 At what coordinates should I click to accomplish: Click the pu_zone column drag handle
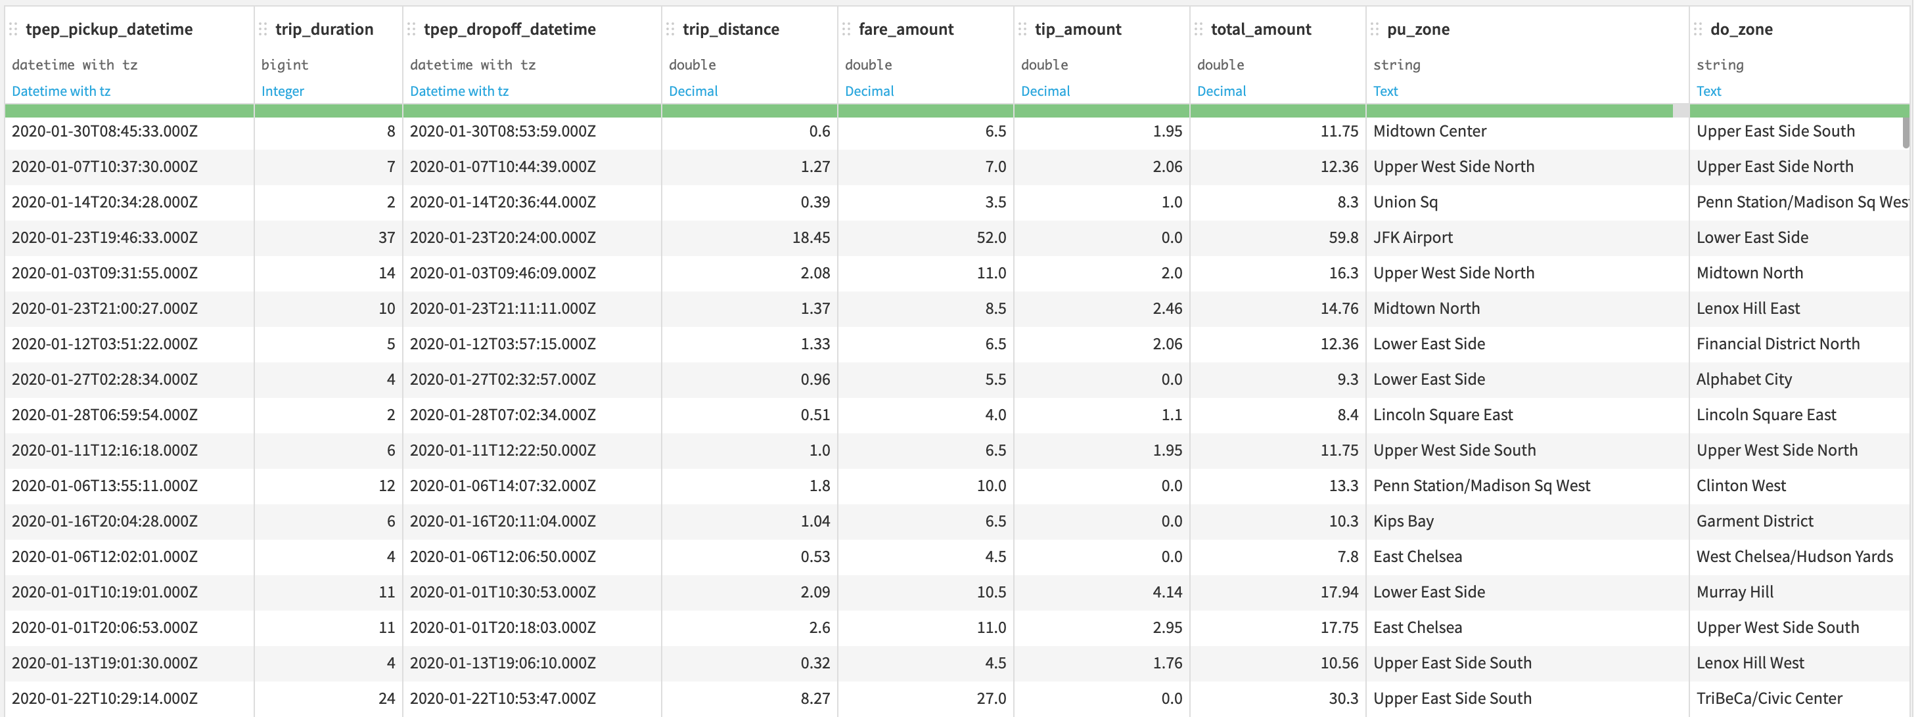pos(1375,29)
